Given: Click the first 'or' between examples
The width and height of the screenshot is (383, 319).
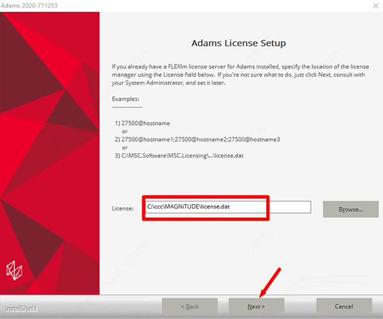Looking at the screenshot, I should (x=125, y=131).
